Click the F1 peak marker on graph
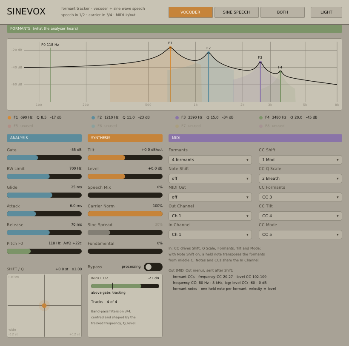Screen dimensions: 349x346 pos(171,48)
